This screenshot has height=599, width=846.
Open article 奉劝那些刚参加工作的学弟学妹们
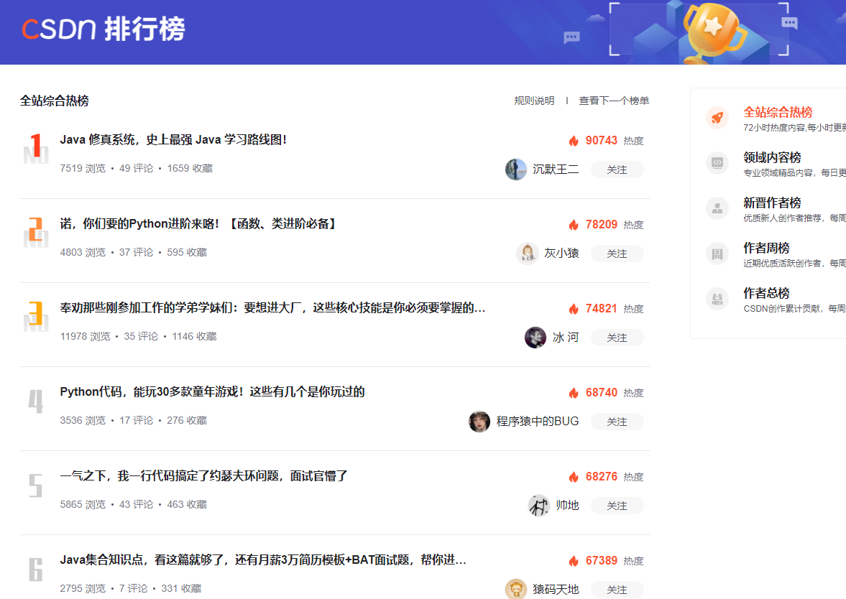click(x=272, y=308)
